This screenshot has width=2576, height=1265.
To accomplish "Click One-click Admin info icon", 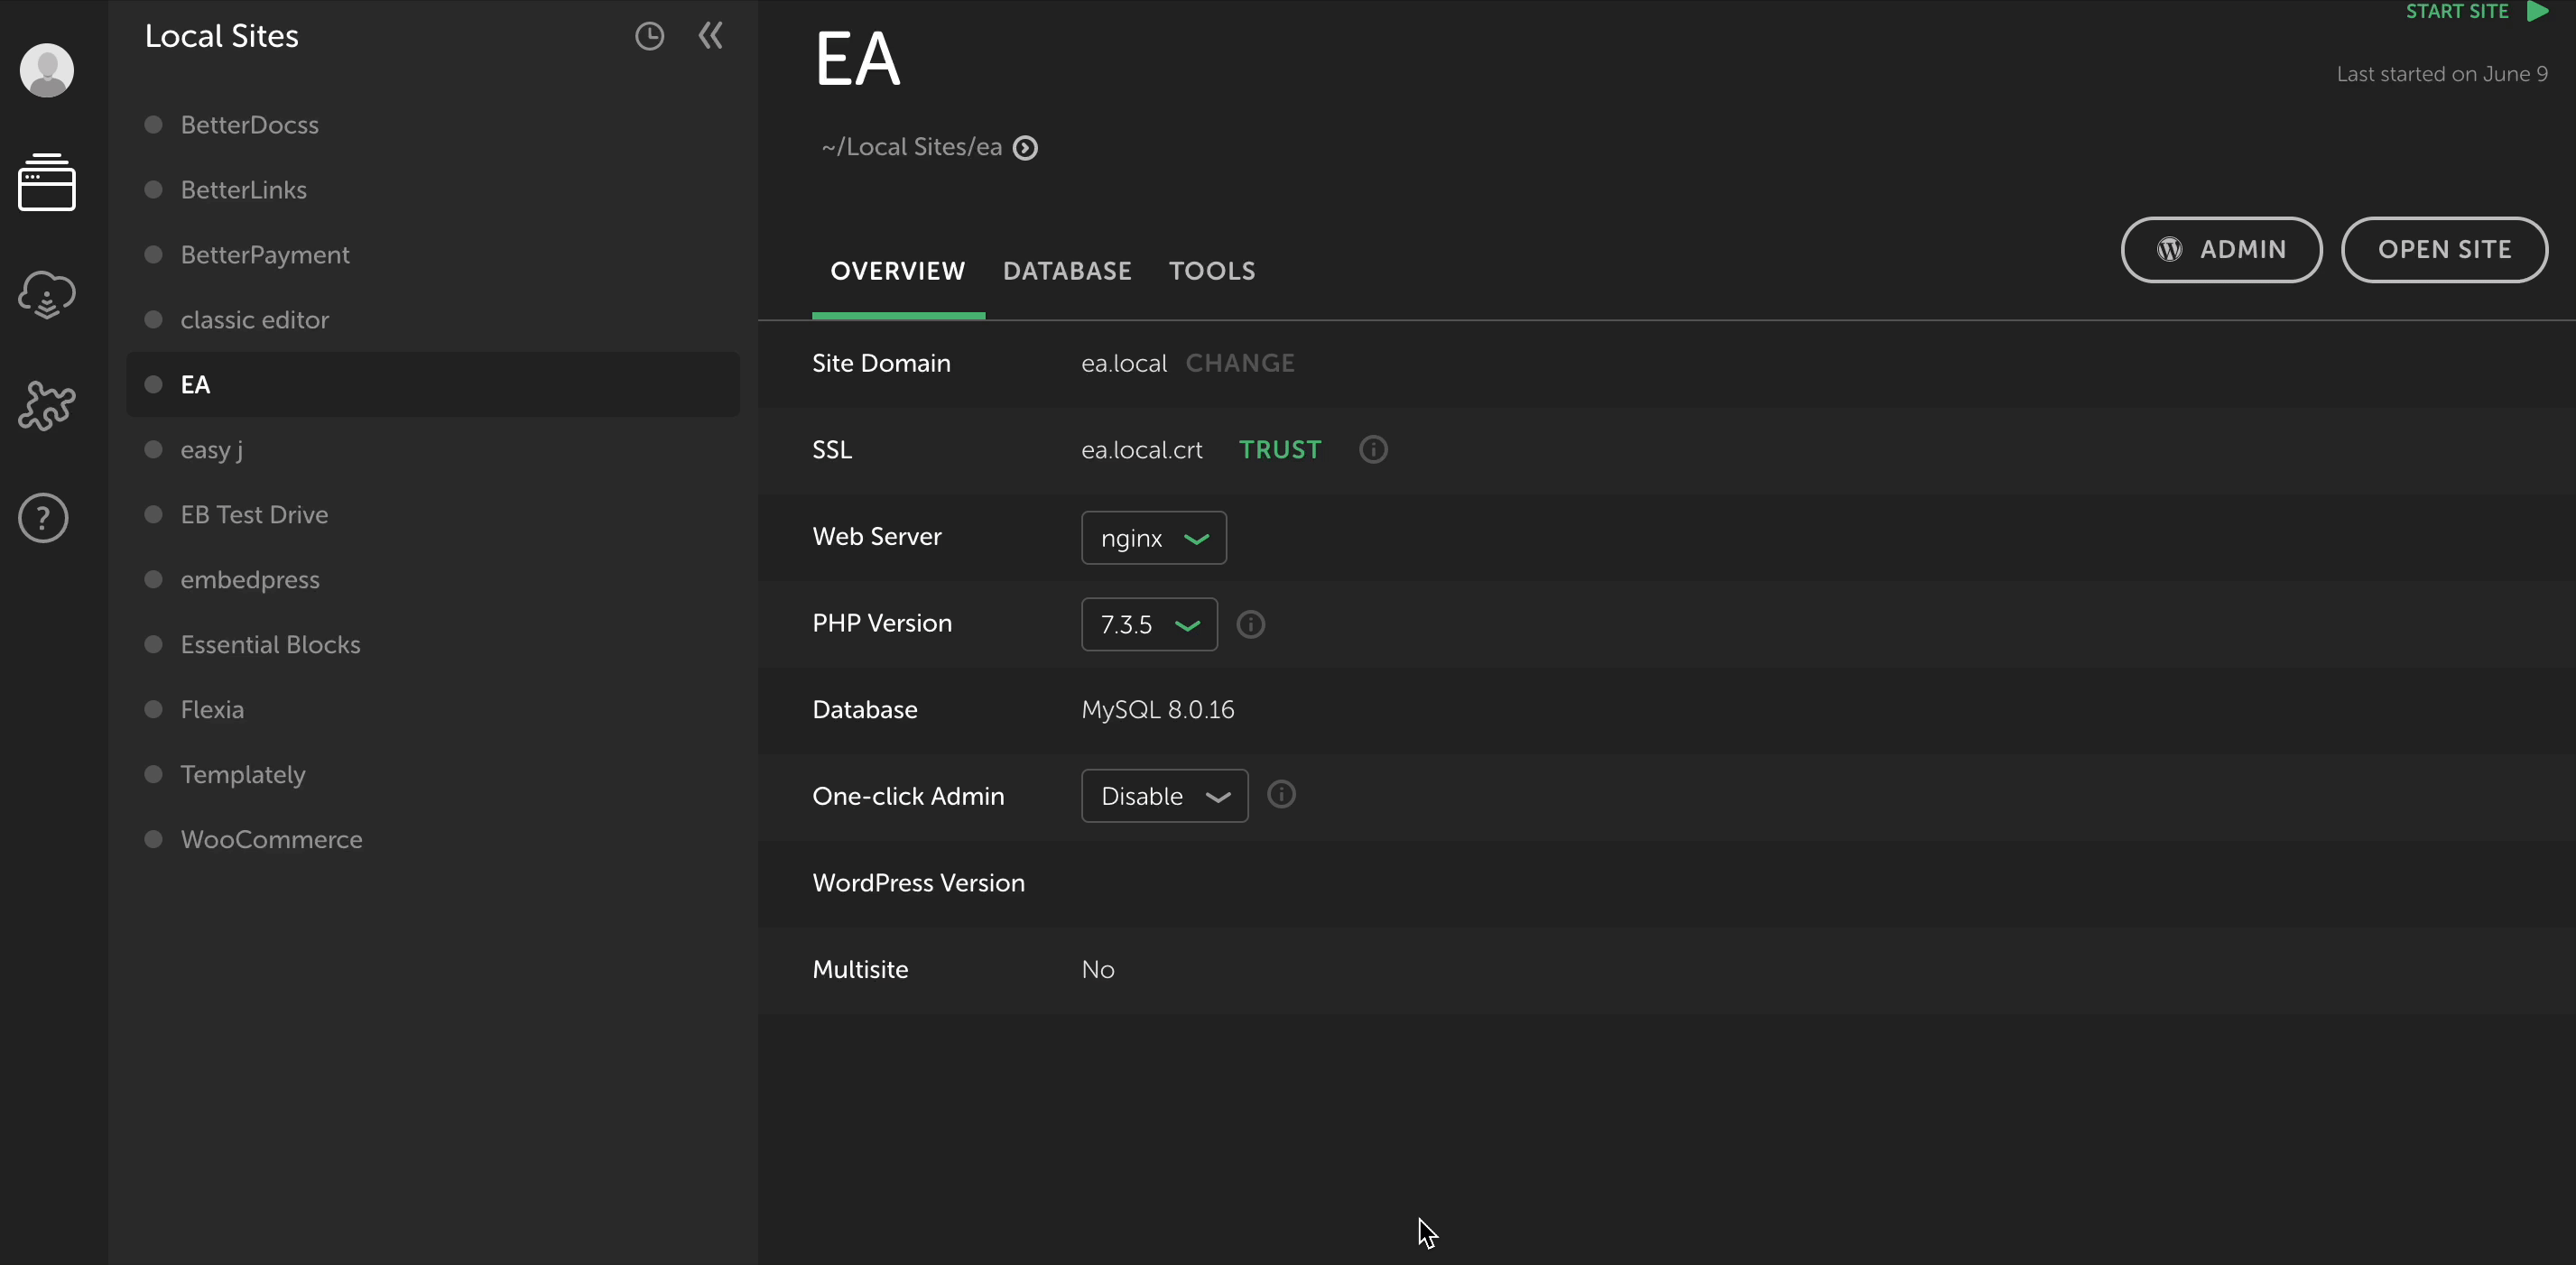I will 1281,795.
